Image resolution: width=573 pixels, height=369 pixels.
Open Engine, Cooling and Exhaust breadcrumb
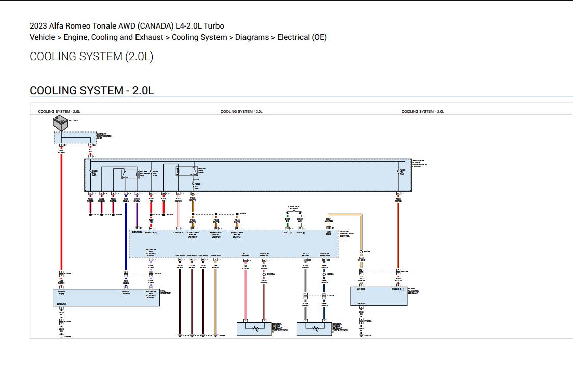[x=113, y=37]
